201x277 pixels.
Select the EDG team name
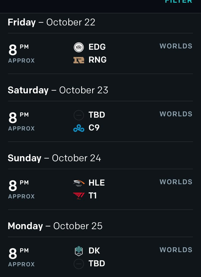[x=97, y=47]
